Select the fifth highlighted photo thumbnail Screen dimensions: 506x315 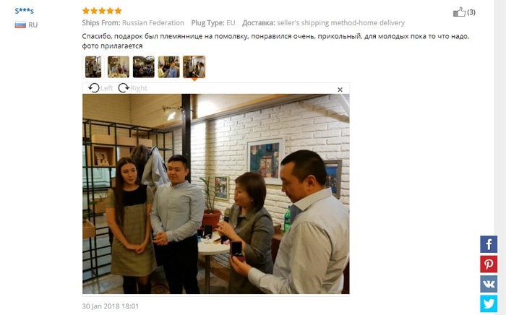pos(194,66)
